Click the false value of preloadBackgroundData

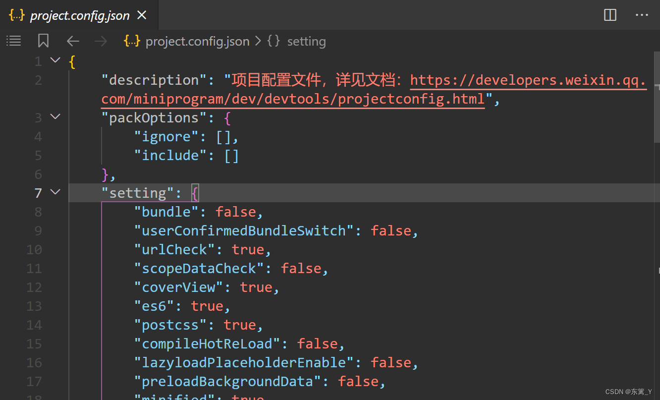pos(359,381)
